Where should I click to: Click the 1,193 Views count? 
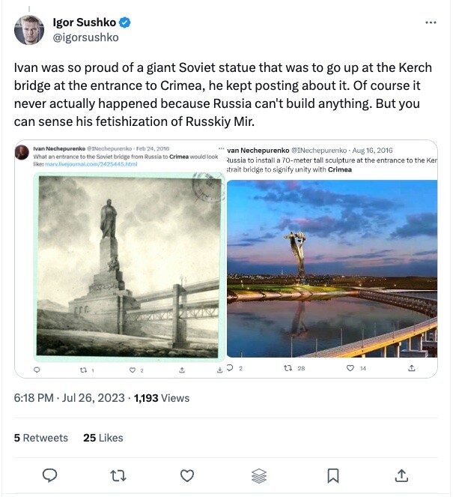[161, 398]
